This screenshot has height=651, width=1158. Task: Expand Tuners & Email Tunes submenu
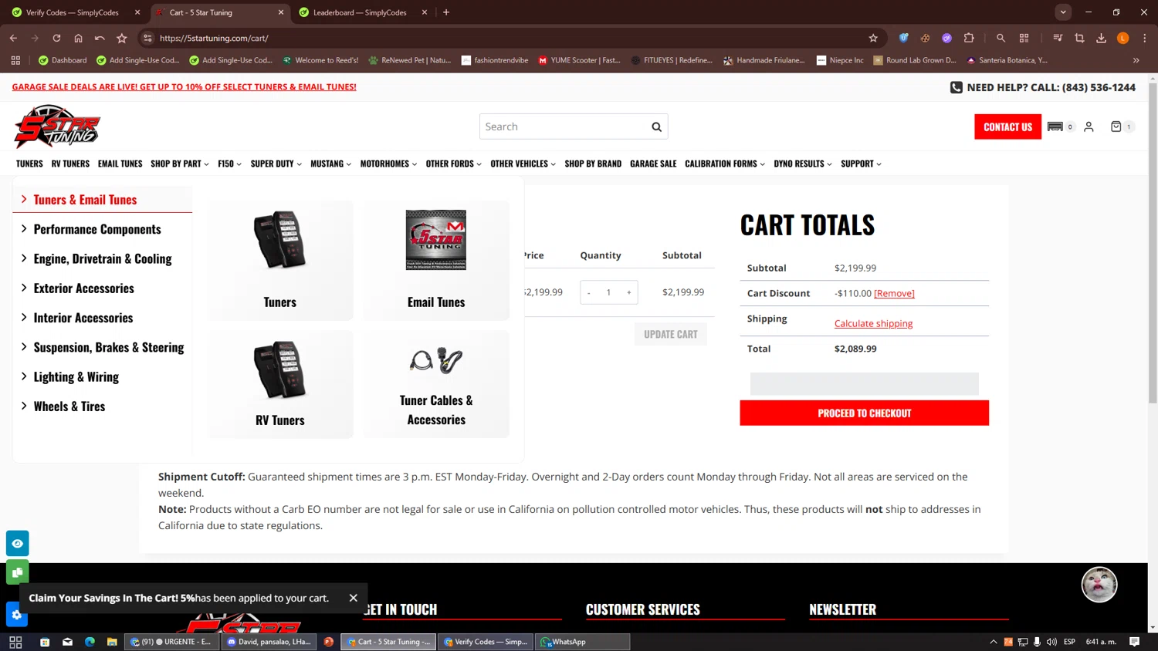click(103, 200)
